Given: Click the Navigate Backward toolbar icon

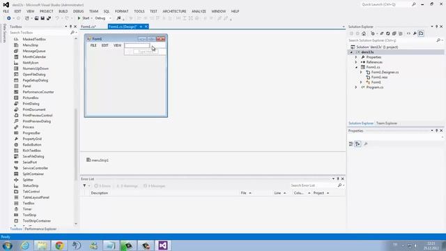Looking at the screenshot, I should 9,18.
